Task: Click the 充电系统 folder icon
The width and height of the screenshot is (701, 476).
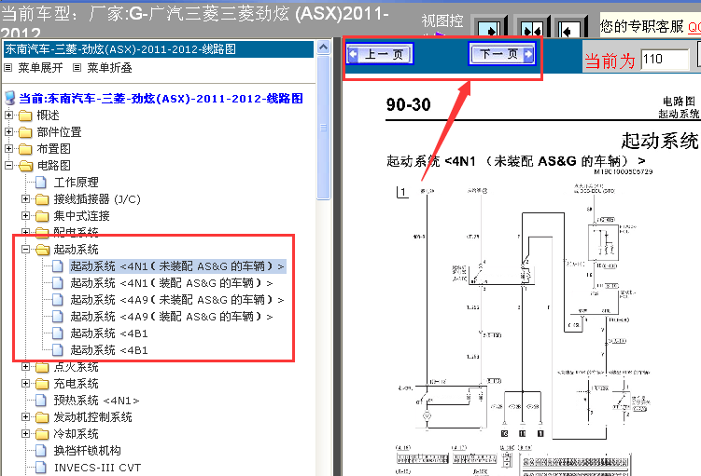Action: point(42,384)
